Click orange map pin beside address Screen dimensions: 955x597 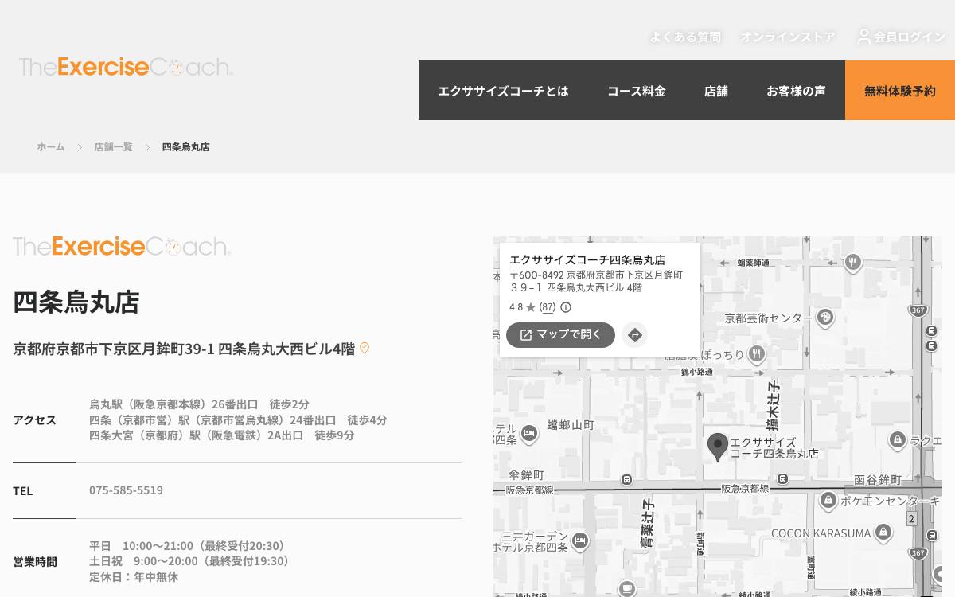tap(364, 348)
